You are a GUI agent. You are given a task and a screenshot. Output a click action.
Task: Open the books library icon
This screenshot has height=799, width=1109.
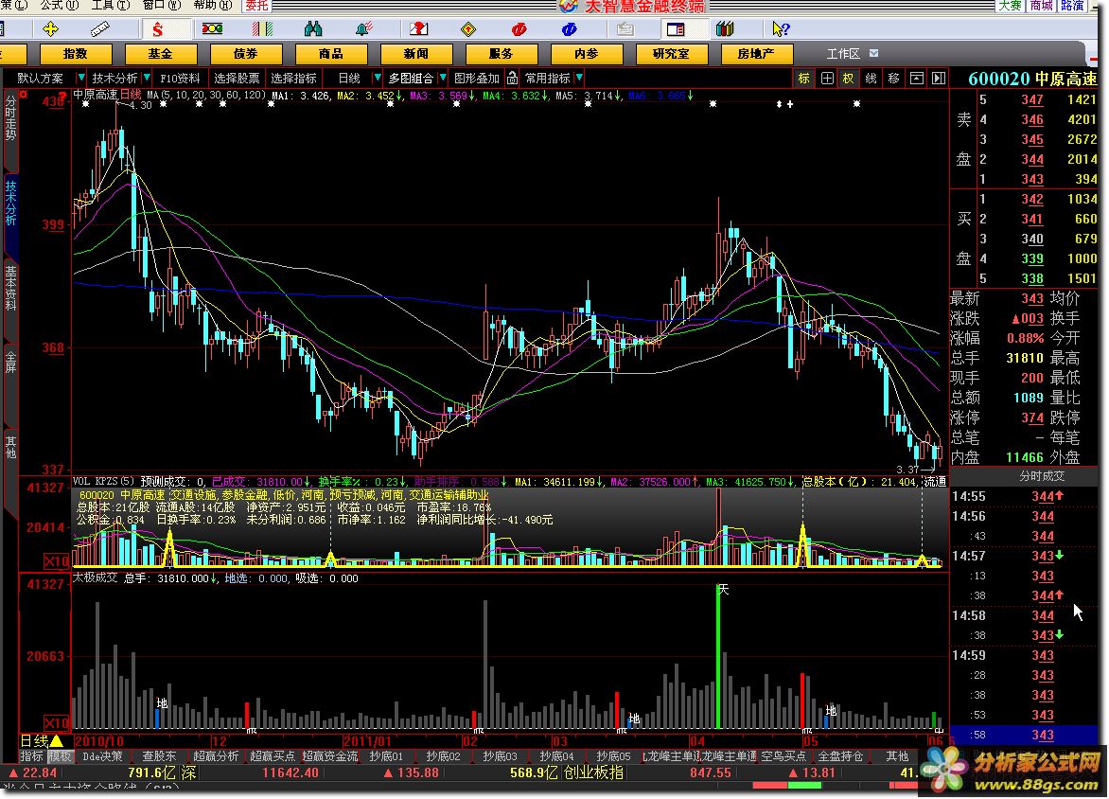[x=725, y=29]
